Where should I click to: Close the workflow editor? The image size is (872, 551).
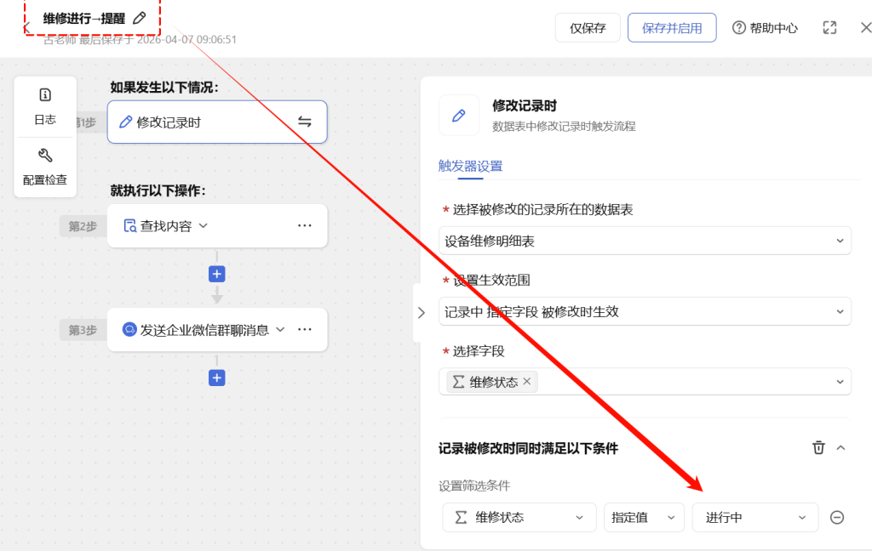pyautogui.click(x=865, y=28)
